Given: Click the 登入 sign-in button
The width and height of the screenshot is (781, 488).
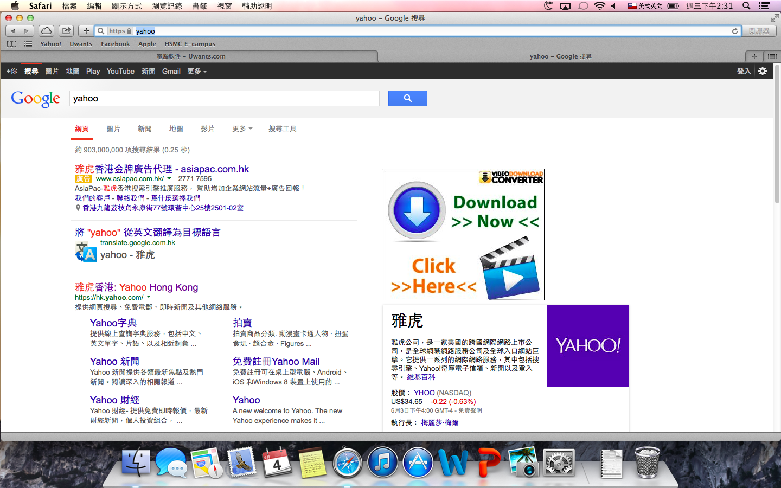Looking at the screenshot, I should point(744,71).
